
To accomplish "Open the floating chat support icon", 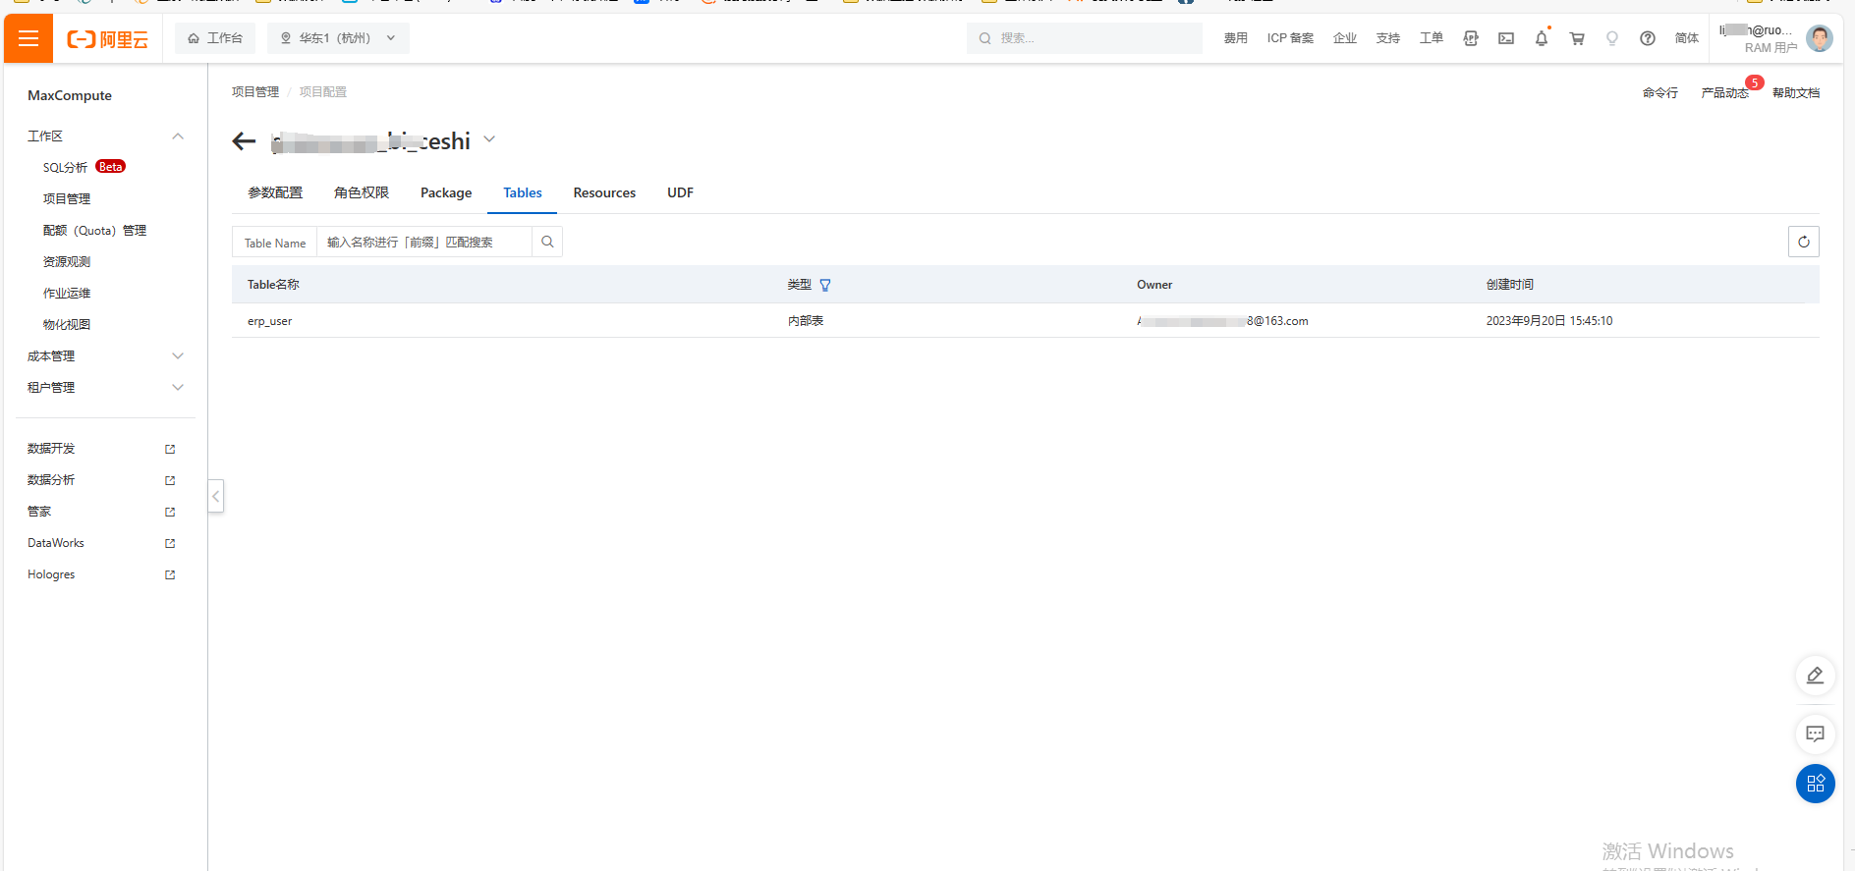I will pyautogui.click(x=1816, y=734).
